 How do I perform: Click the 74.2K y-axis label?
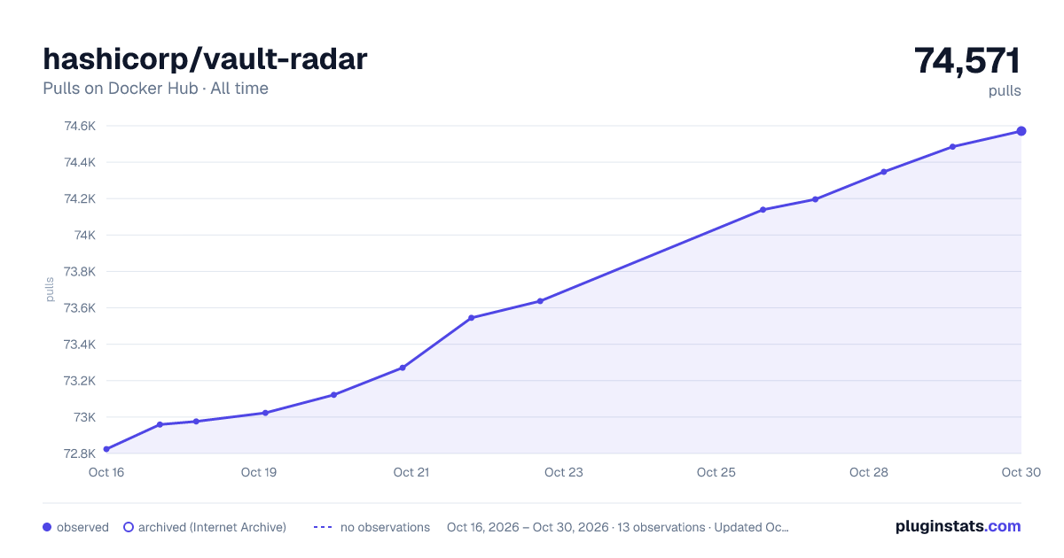coord(80,198)
